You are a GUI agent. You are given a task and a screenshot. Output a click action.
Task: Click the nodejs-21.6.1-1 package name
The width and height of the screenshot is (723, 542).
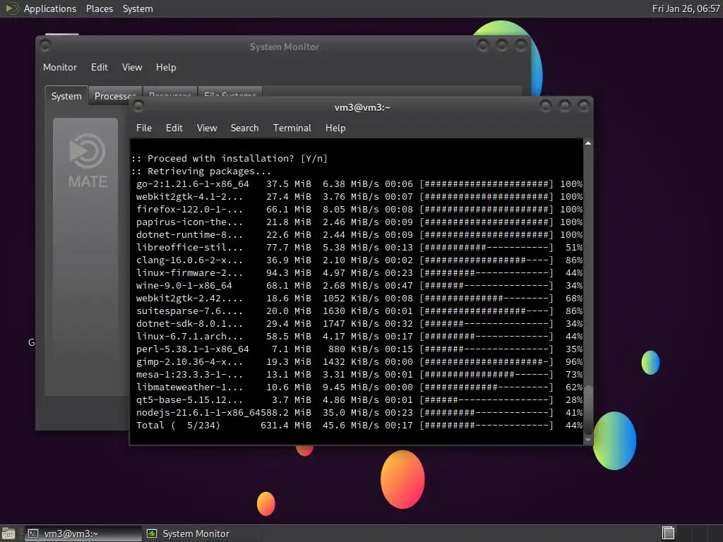198,413
